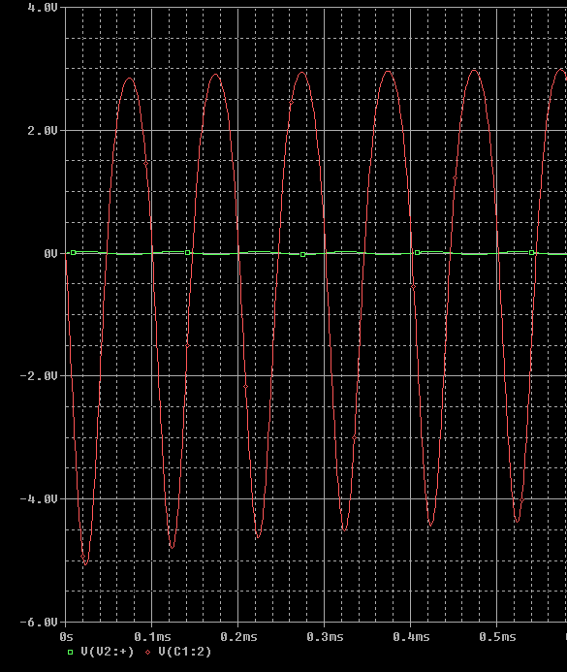
Task: Click the 2.0V Y-axis label
Action: (x=42, y=131)
